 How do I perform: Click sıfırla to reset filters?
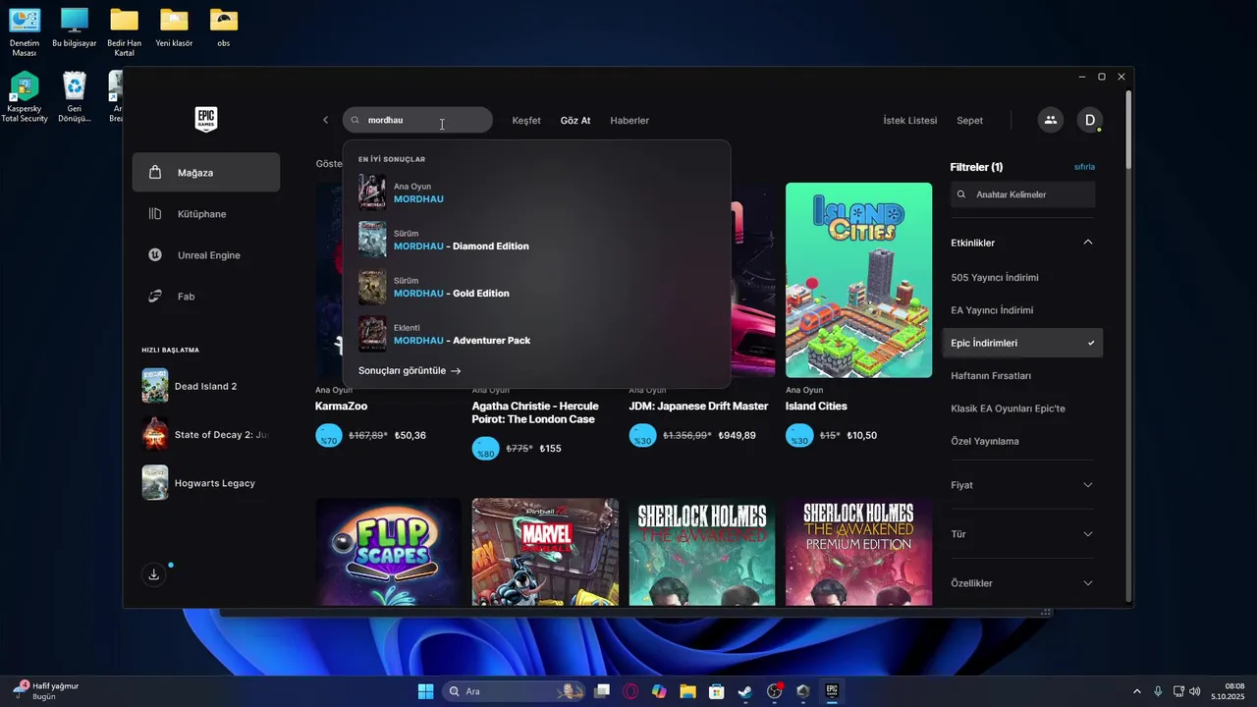click(x=1084, y=167)
